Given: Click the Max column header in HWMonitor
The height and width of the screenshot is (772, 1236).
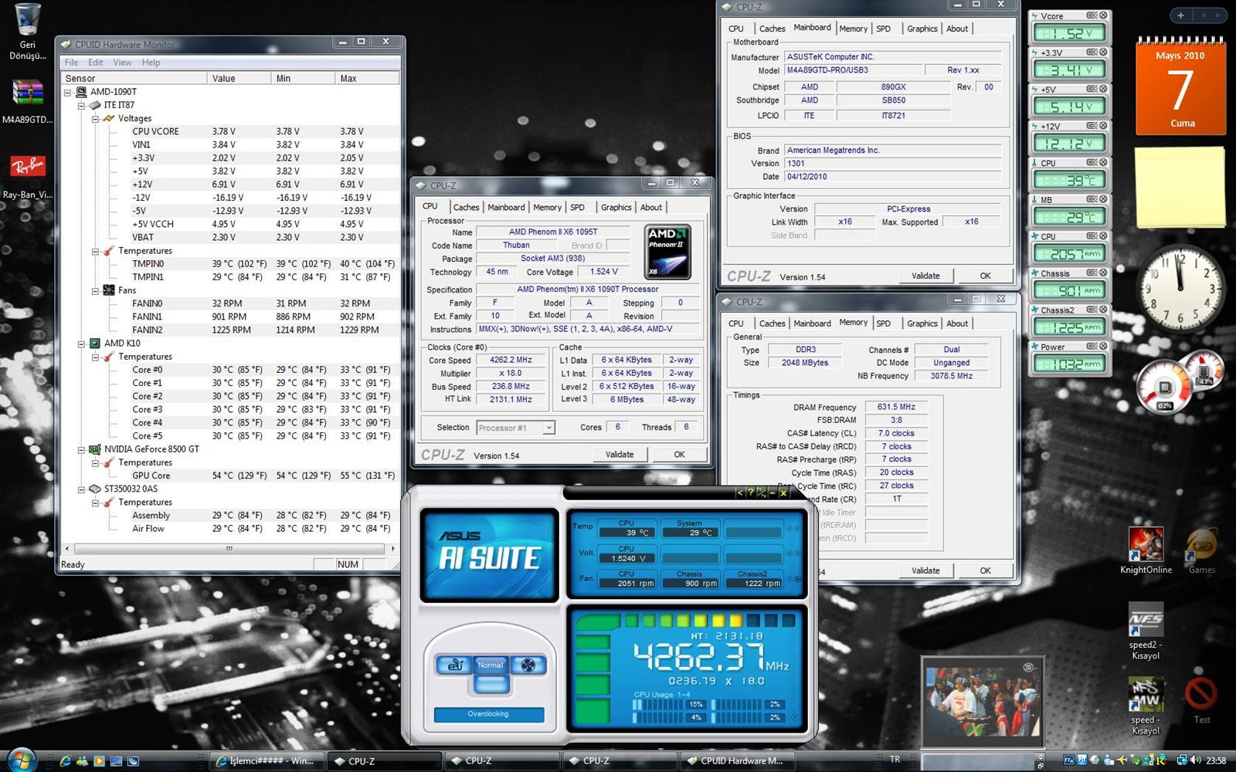Looking at the screenshot, I should [367, 79].
